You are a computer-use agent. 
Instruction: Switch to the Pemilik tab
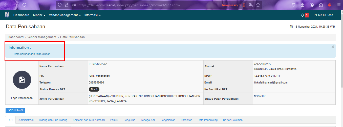click(114, 120)
